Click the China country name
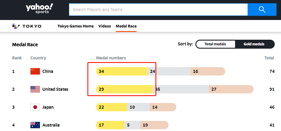 coord(48,71)
